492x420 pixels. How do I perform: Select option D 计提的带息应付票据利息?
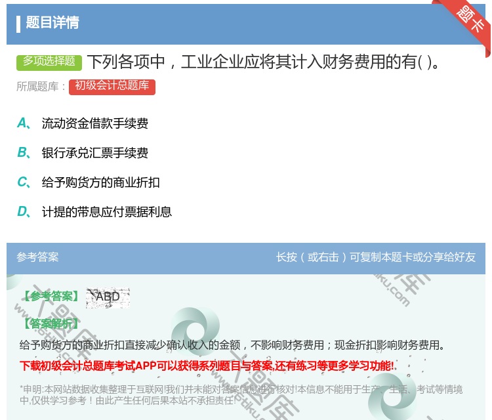[107, 211]
